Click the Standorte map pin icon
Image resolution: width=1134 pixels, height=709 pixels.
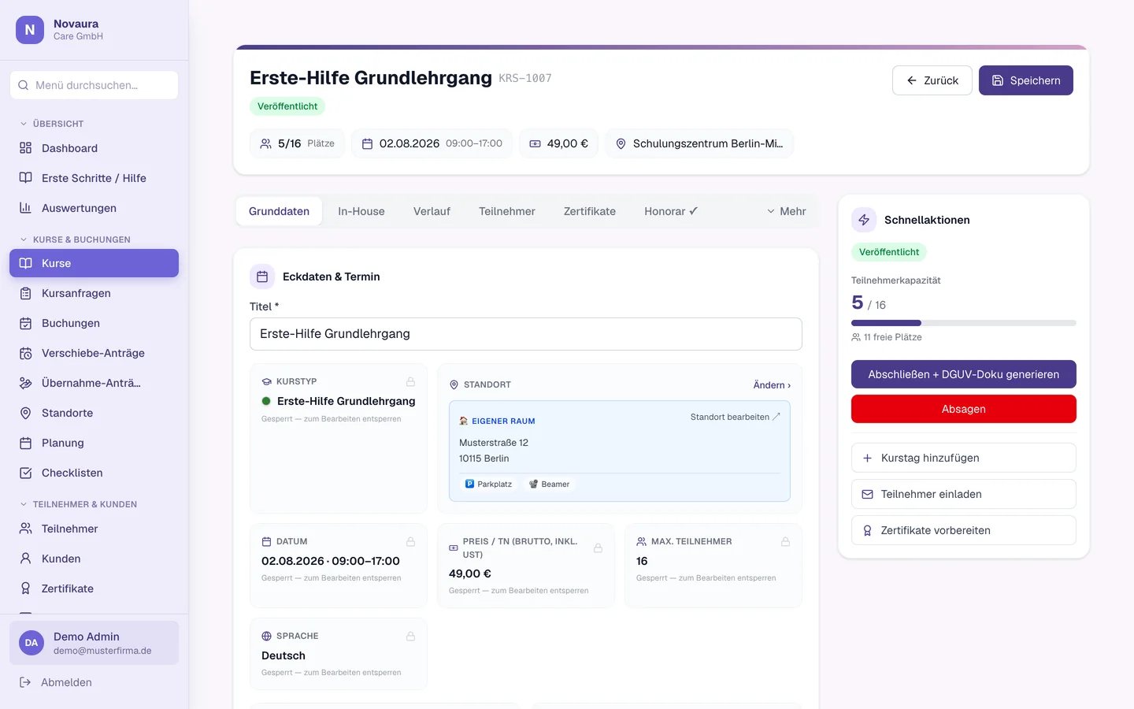coord(25,413)
